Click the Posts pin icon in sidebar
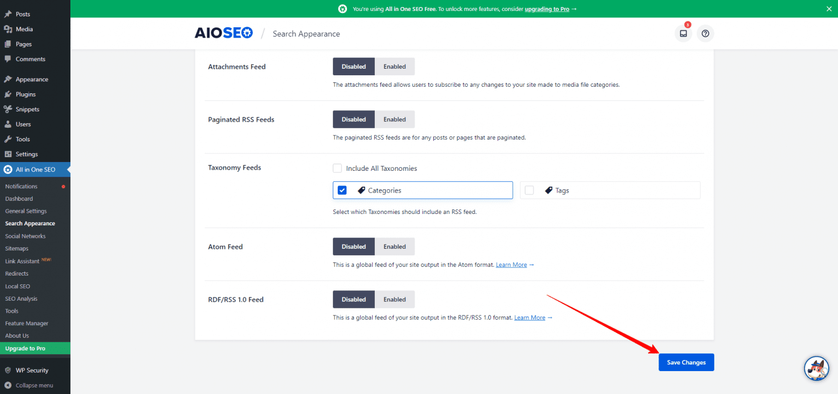This screenshot has width=838, height=394. (x=8, y=14)
